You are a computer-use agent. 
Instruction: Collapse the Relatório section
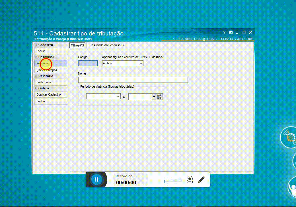pyautogui.click(x=36, y=76)
